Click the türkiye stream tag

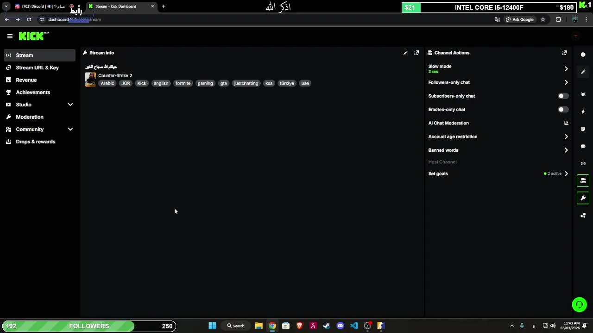287,83
